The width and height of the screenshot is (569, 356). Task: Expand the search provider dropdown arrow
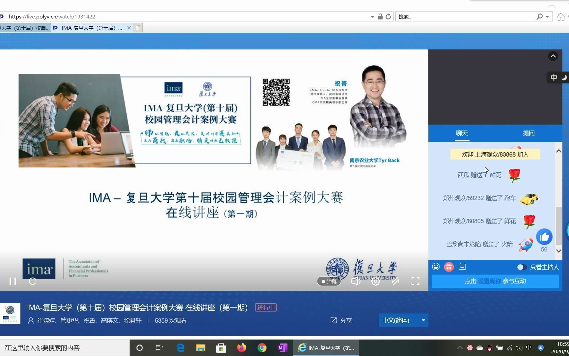point(547,17)
